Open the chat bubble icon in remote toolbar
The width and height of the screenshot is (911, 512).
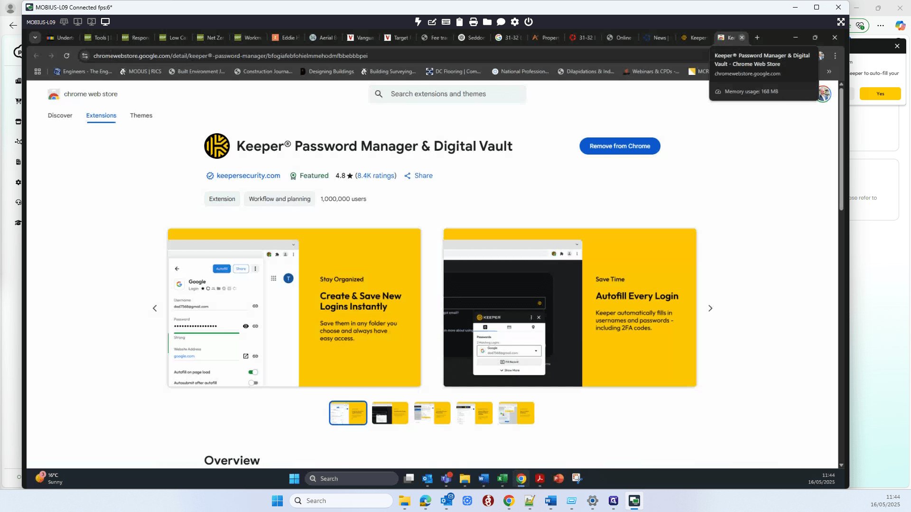point(501,22)
